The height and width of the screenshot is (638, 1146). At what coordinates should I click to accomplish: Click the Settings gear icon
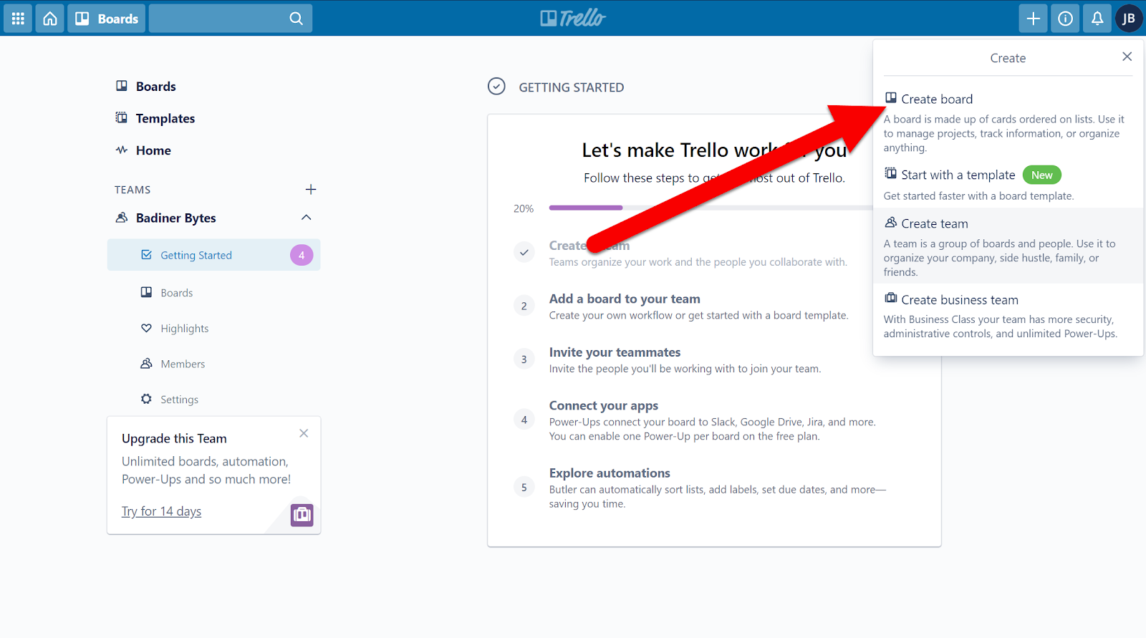point(146,399)
